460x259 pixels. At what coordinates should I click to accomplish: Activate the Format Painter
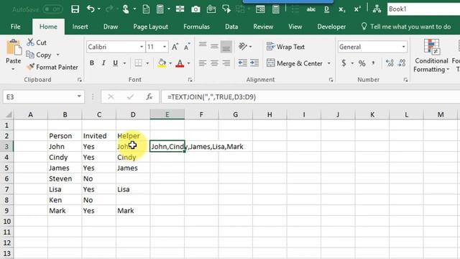click(x=52, y=67)
